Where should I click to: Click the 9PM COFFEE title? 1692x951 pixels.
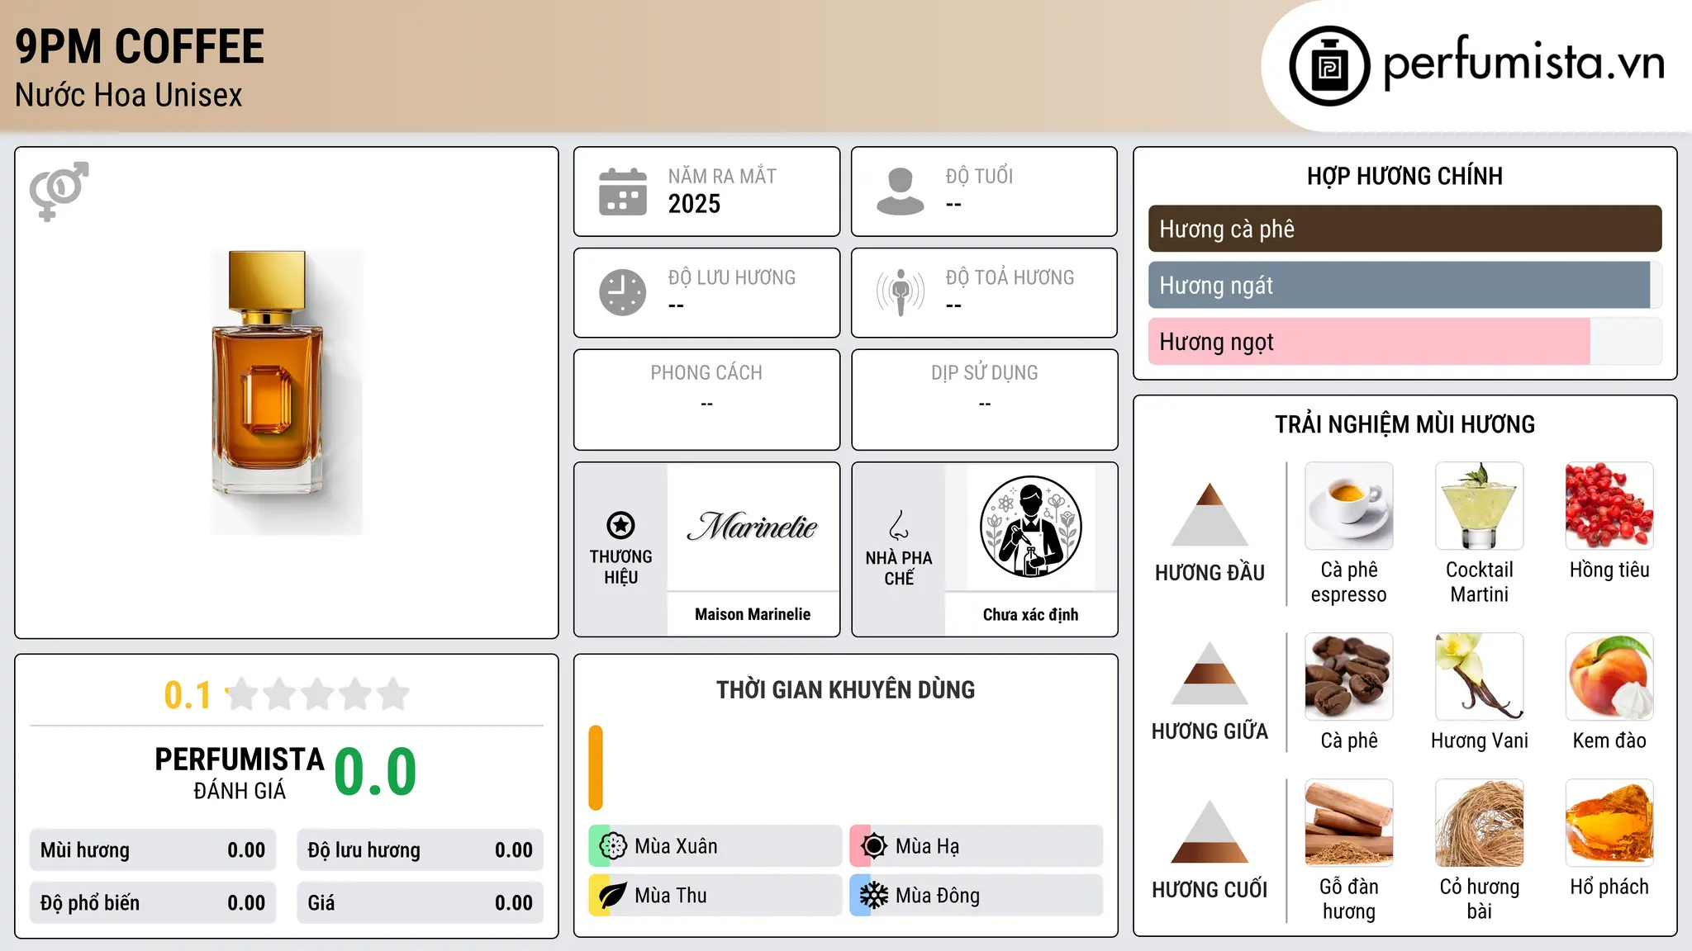[x=140, y=46]
